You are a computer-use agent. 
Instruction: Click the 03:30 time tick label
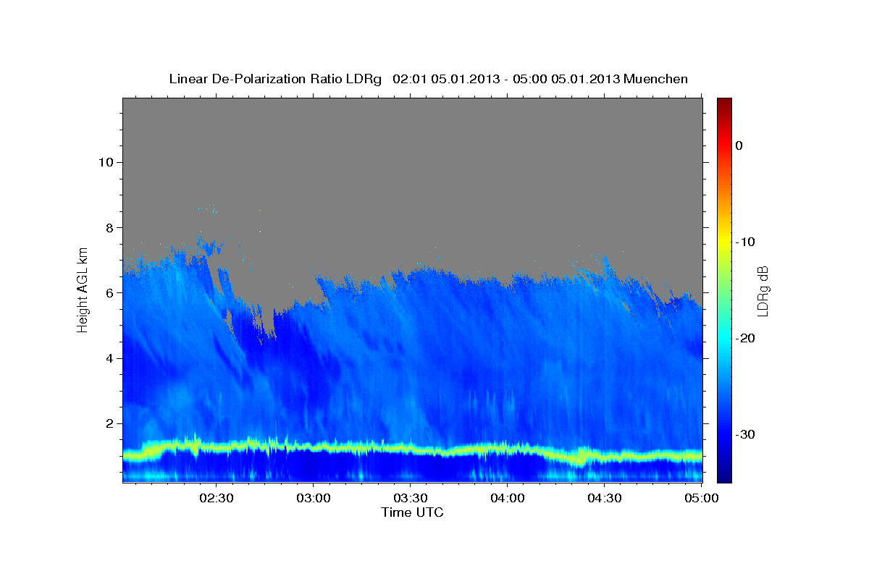(411, 498)
